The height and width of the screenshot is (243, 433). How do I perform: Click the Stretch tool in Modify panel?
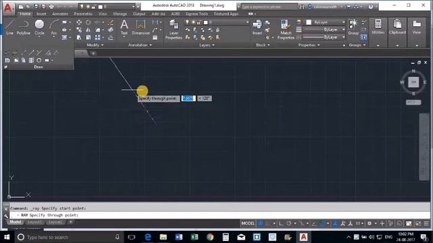click(79, 37)
